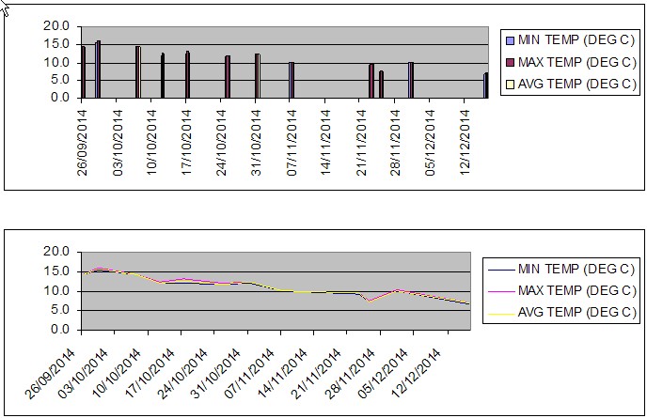
Task: Click the MIN TEMP swatch in bar chart legend
Action: click(x=511, y=40)
